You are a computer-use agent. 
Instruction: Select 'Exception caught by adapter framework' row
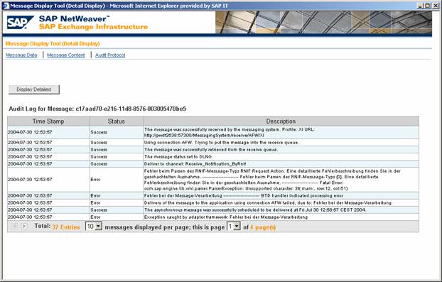[213, 217]
